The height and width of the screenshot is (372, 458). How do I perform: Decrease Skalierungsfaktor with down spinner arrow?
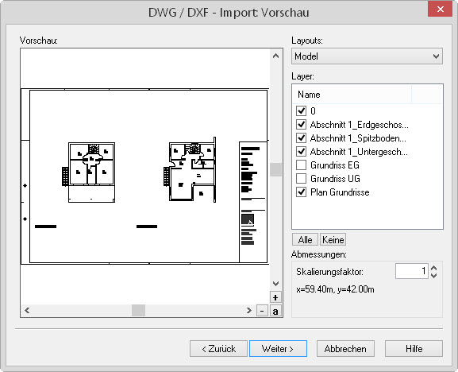pyautogui.click(x=434, y=275)
